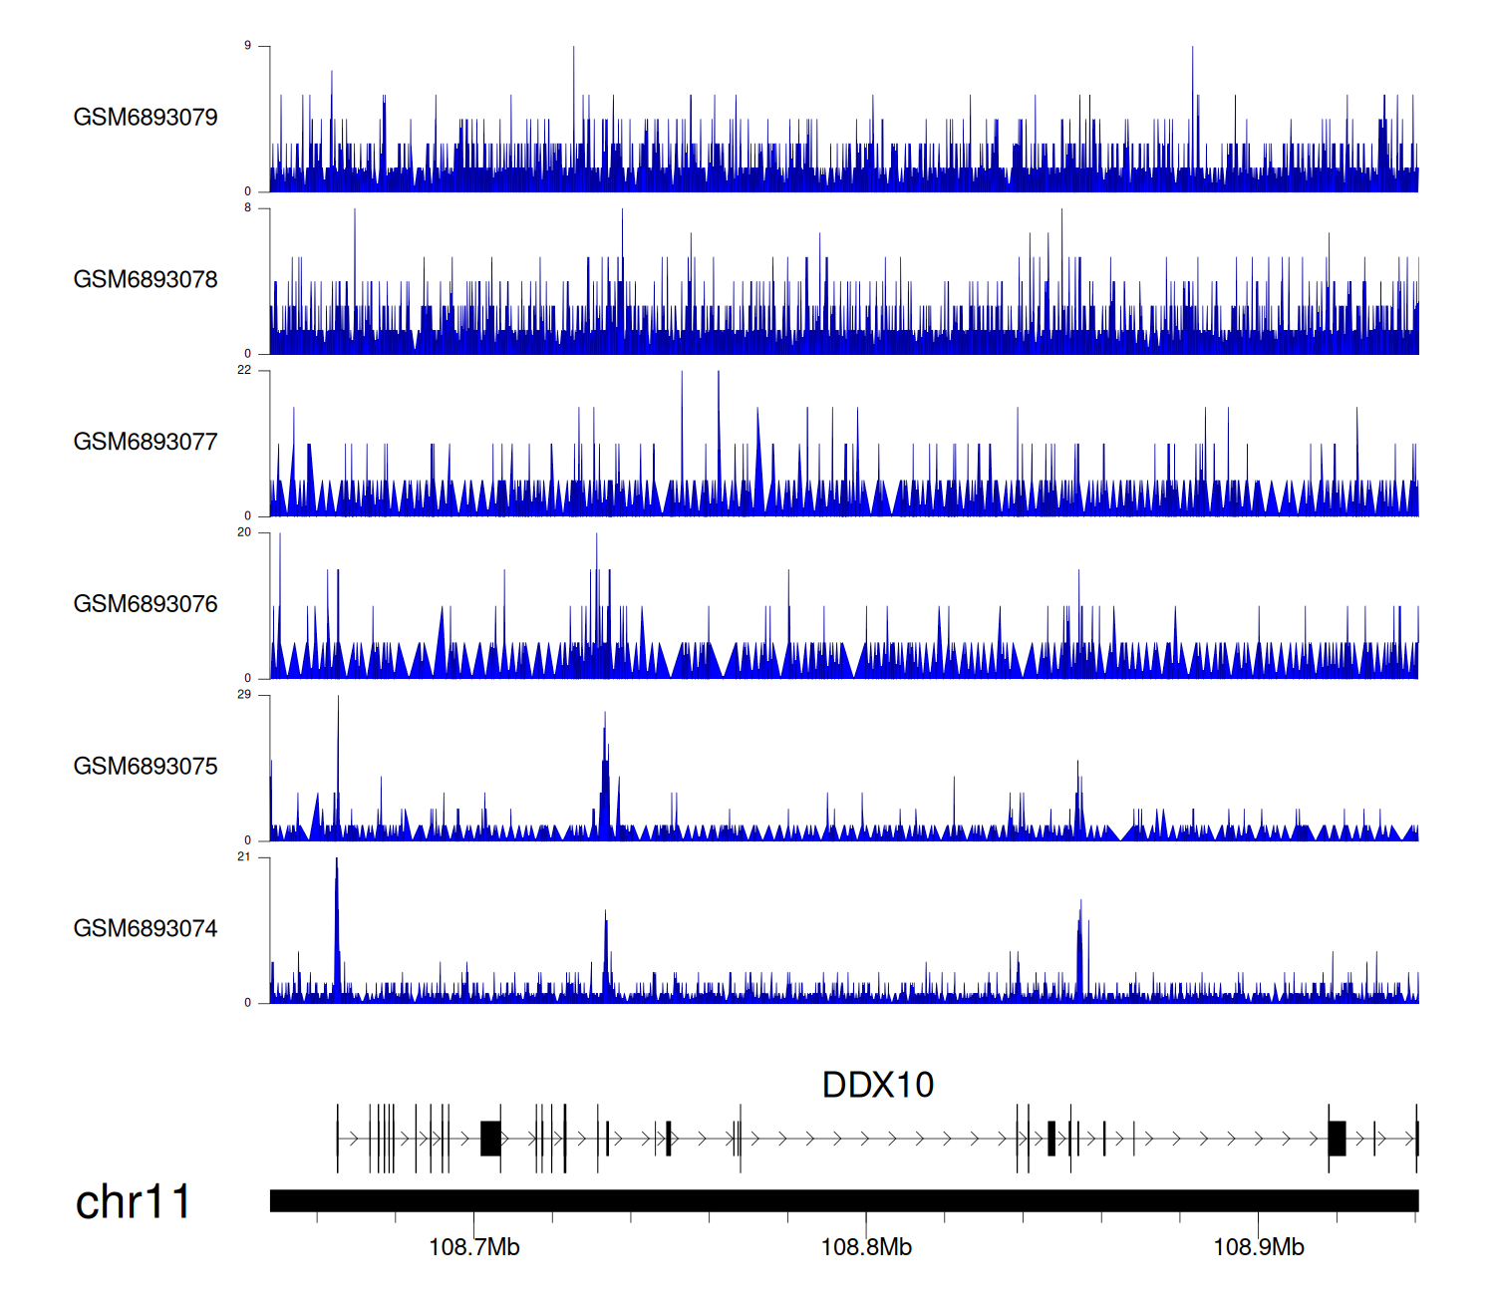Click the chr11 chromosome label
Screen dimensions: 1495x1316
(133, 1202)
